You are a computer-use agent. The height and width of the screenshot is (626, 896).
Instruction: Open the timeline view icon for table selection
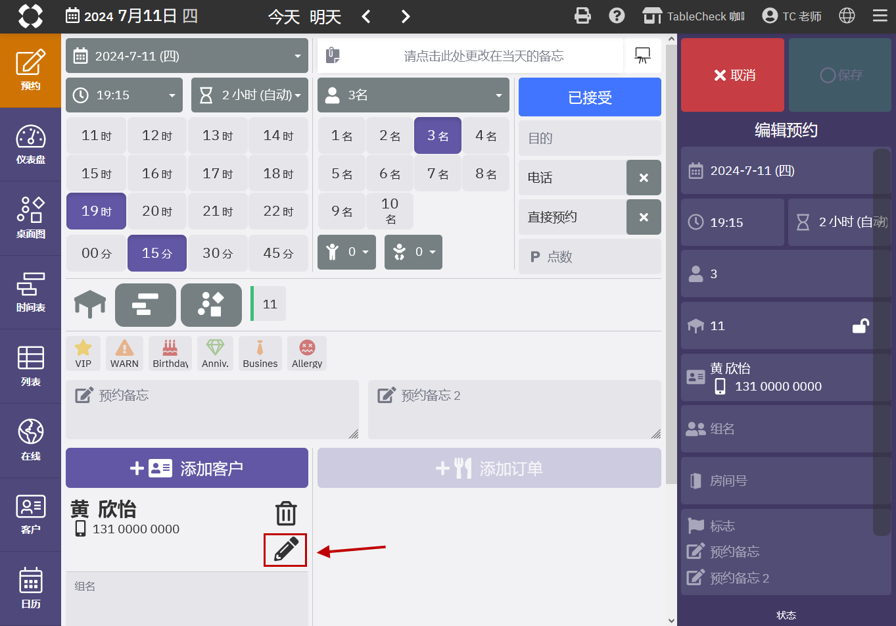click(145, 305)
